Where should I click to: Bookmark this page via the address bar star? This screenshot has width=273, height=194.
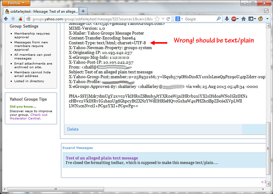[157, 18]
